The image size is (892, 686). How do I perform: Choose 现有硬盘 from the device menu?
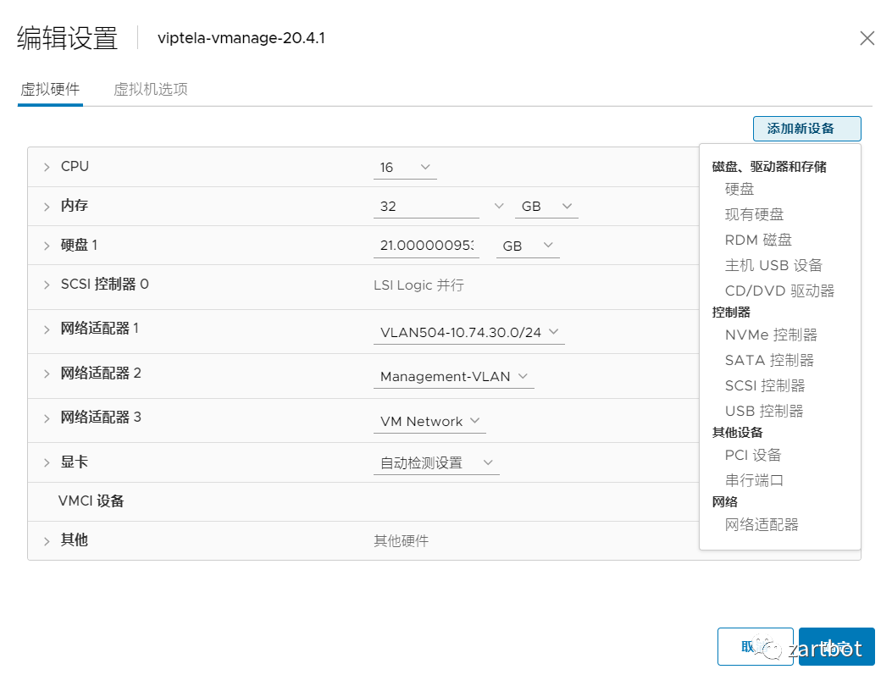(x=754, y=214)
